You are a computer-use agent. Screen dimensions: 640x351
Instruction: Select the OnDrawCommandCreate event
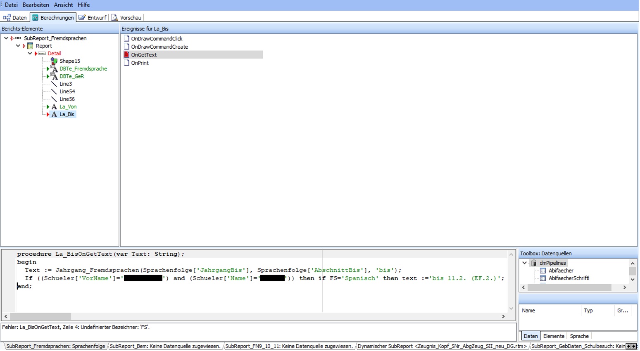[x=159, y=47]
